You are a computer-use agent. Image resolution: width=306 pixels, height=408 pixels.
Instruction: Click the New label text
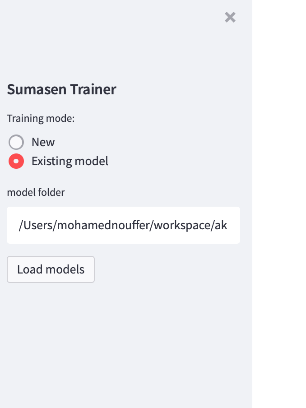pyautogui.click(x=43, y=142)
